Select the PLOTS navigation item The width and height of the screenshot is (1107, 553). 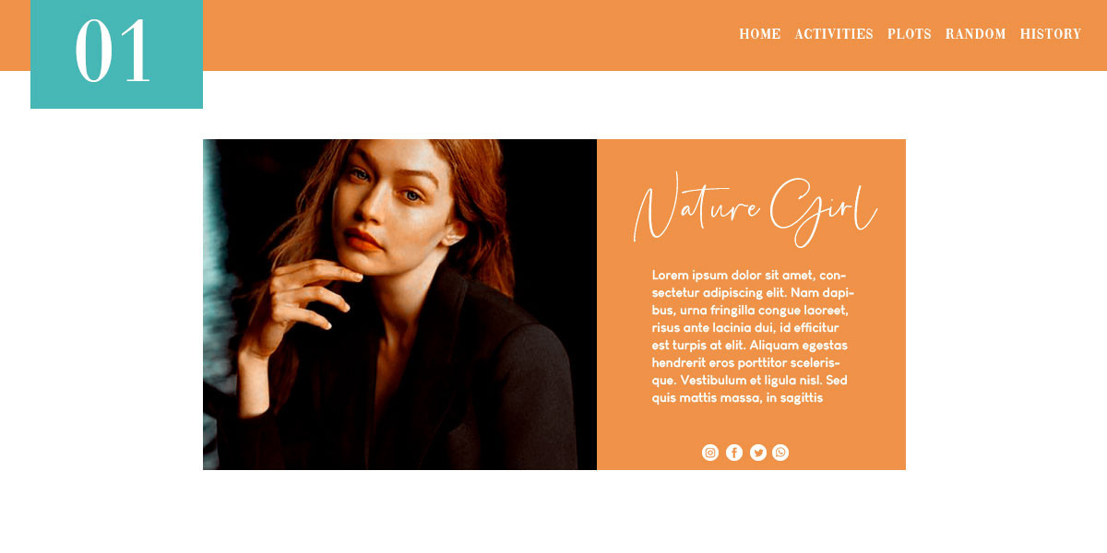click(x=910, y=34)
